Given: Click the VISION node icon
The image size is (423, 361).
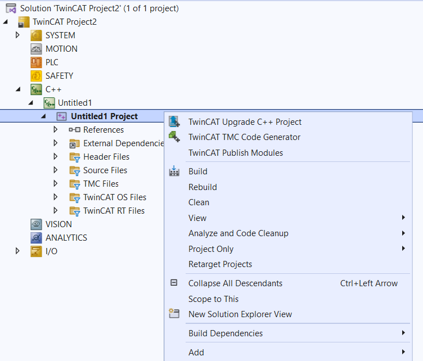Looking at the screenshot, I should pyautogui.click(x=36, y=224).
